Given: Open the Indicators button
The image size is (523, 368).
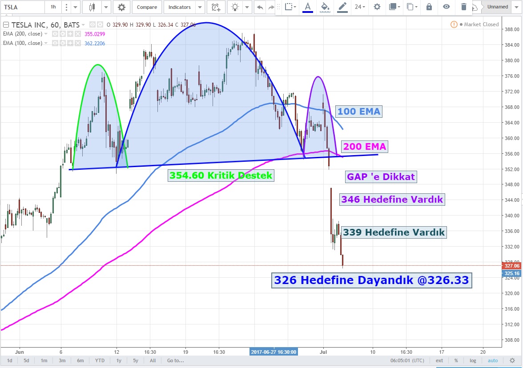Looking at the screenshot, I should pos(180,7).
